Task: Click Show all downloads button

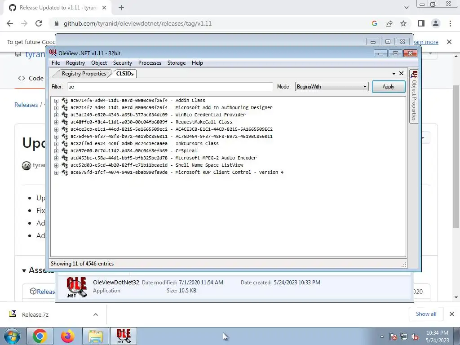Action: 426,314
